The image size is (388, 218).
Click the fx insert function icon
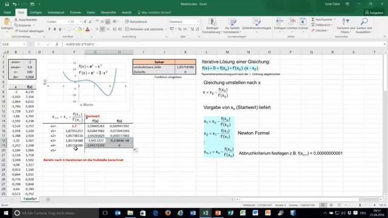57,44
